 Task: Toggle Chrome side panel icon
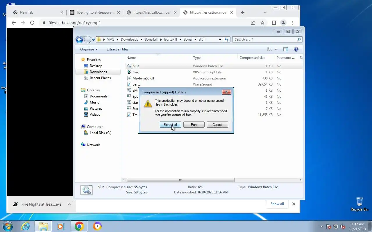[x=274, y=23]
